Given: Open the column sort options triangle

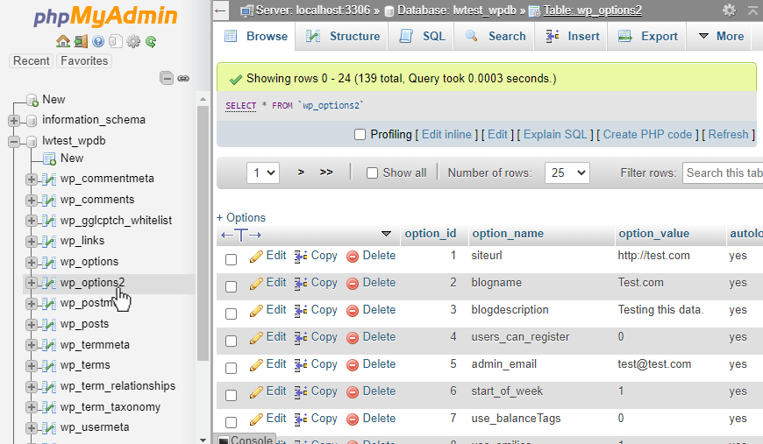Looking at the screenshot, I should coord(387,234).
